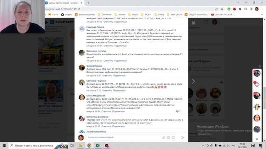The height and width of the screenshot is (149, 266).
Task: Show hidden tray icons with the chevron
Action: point(203,146)
